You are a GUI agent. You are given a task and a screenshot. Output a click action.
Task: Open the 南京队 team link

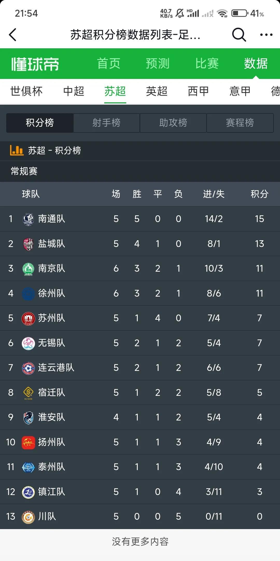point(52,269)
